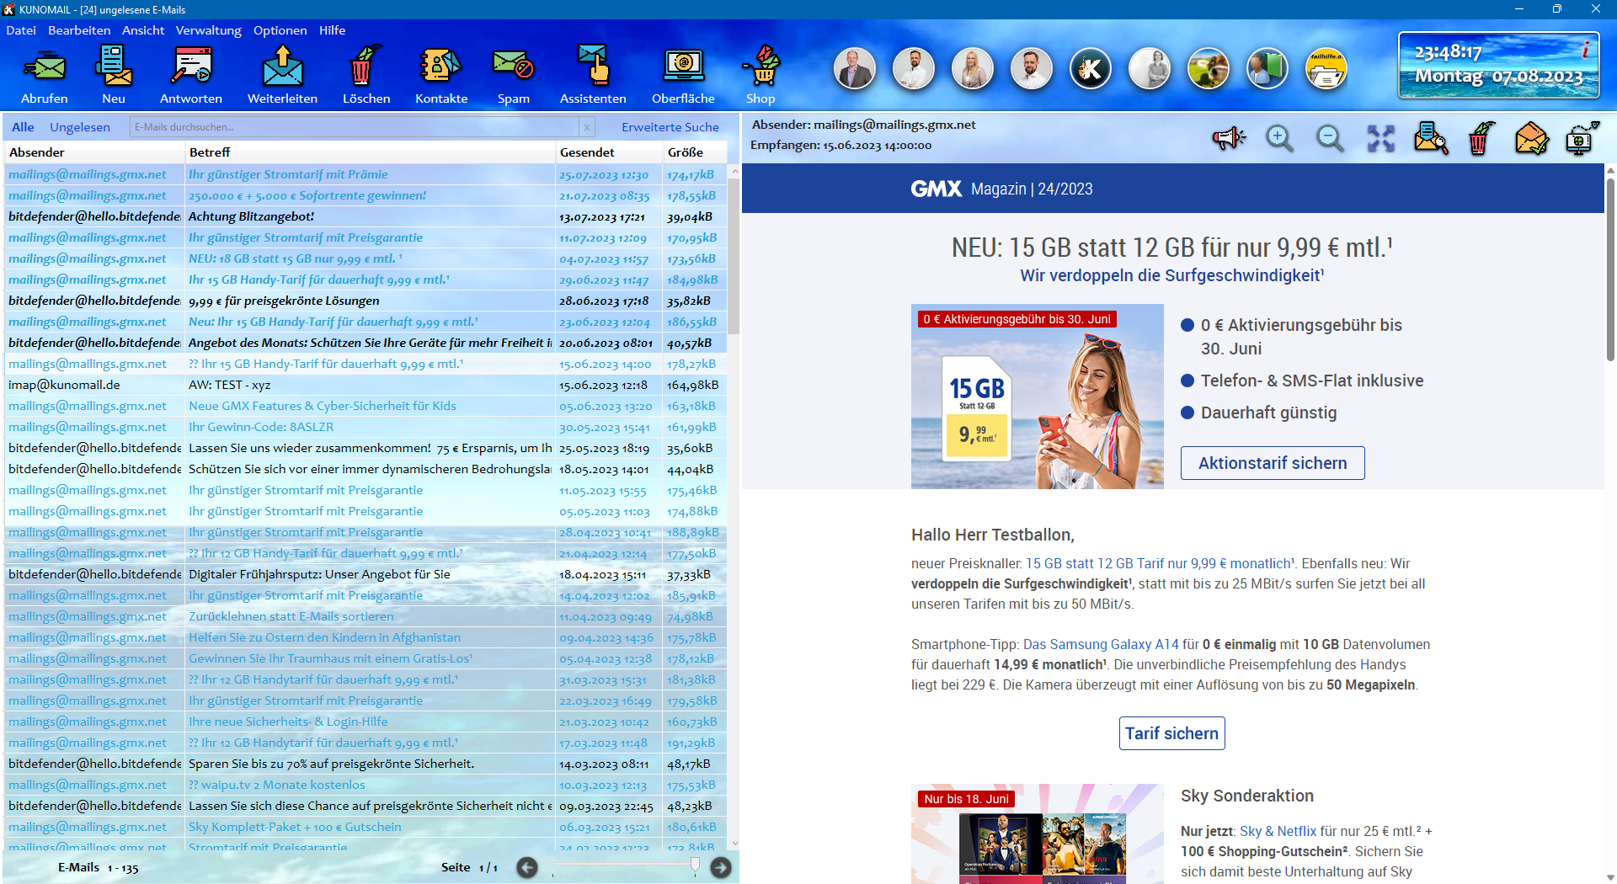Select 'Zurücklehnen statt E-Mails sortieren' email

pos(366,616)
